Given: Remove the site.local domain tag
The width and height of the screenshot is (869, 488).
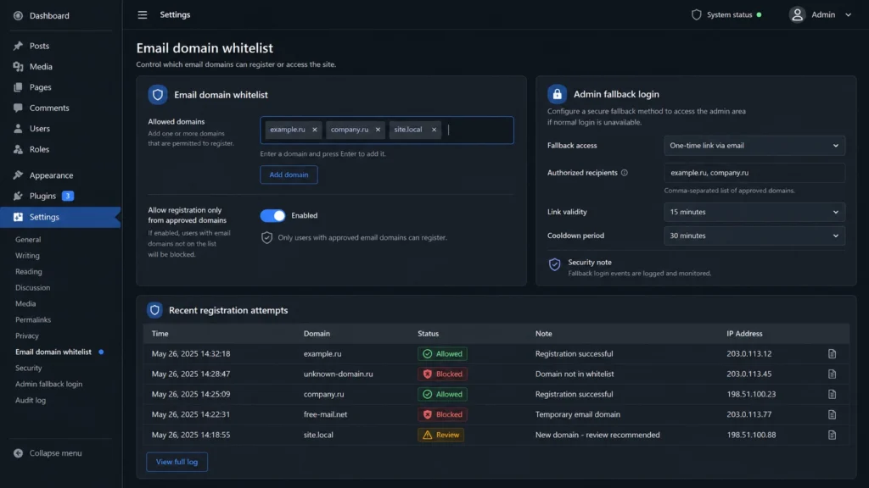Looking at the screenshot, I should (434, 130).
